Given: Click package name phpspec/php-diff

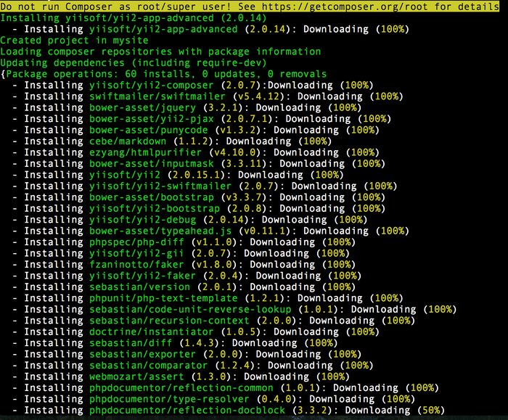Looking at the screenshot, I should (x=136, y=242).
